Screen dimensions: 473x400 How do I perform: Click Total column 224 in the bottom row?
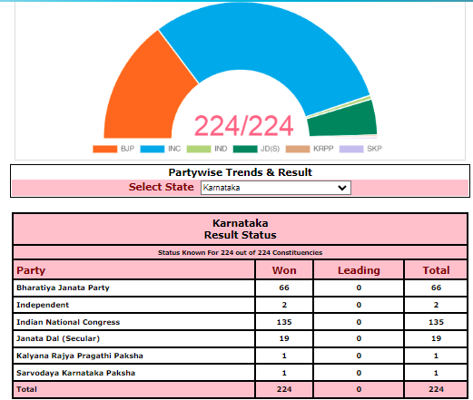(x=436, y=389)
